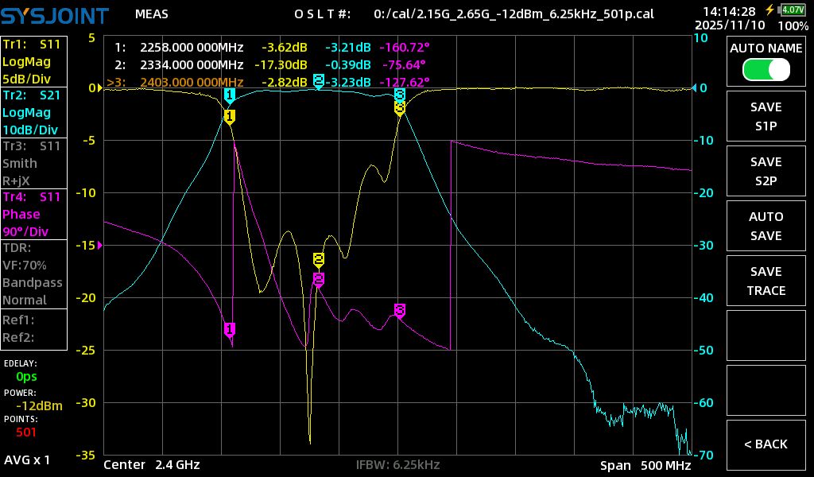The width and height of the screenshot is (814, 477).
Task: Set the Center 2.4 GHz frequency field
Action: (151, 464)
